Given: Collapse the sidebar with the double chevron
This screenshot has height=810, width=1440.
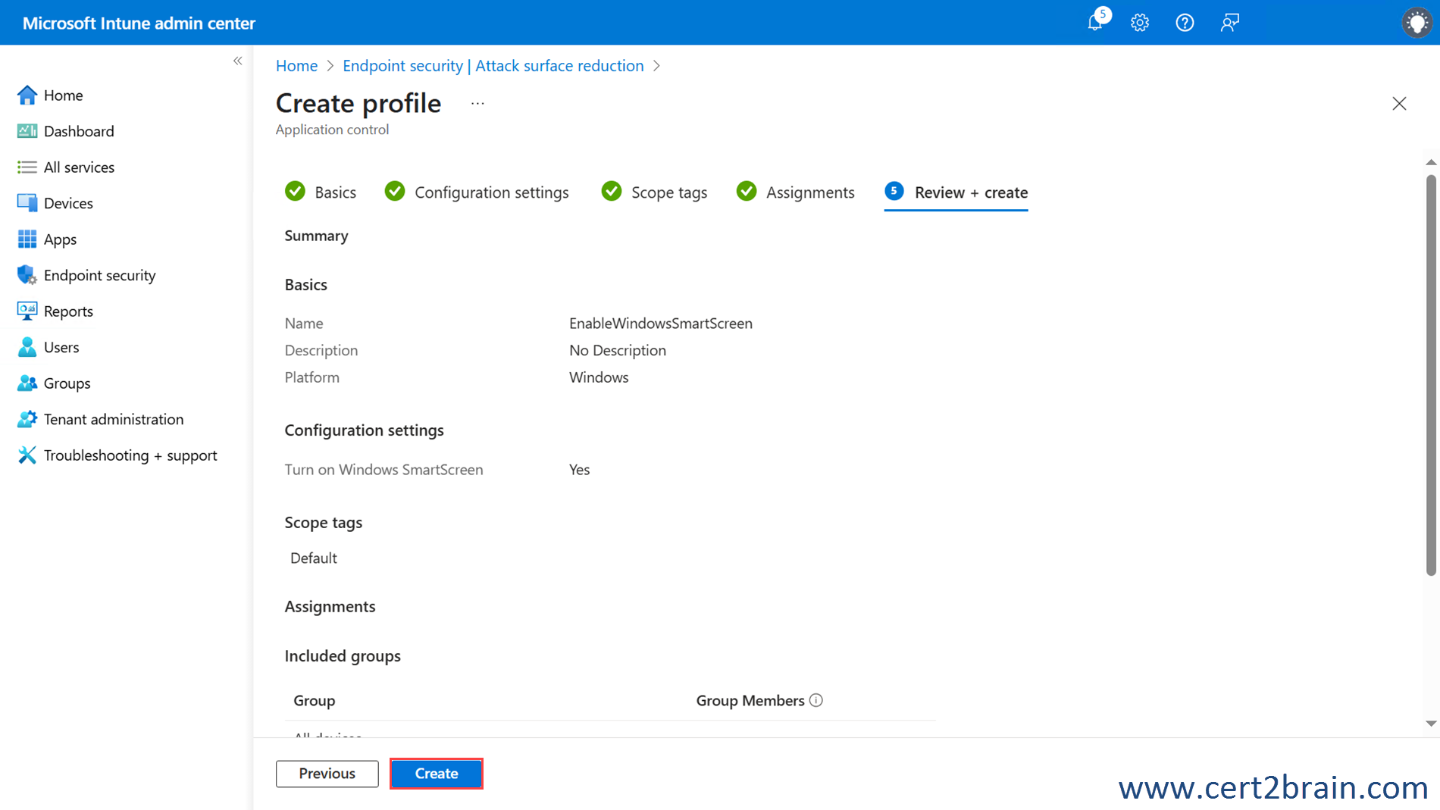Looking at the screenshot, I should pyautogui.click(x=237, y=61).
